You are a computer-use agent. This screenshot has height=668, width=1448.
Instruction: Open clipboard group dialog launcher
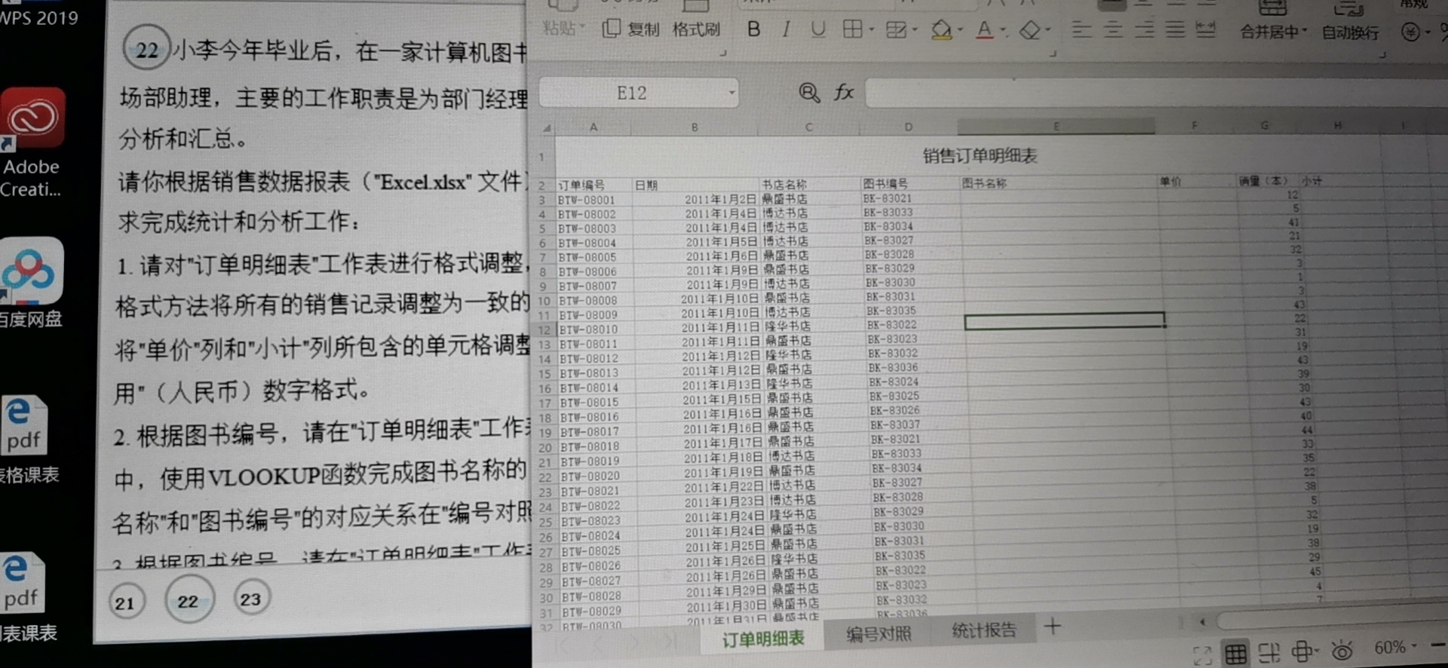[722, 54]
